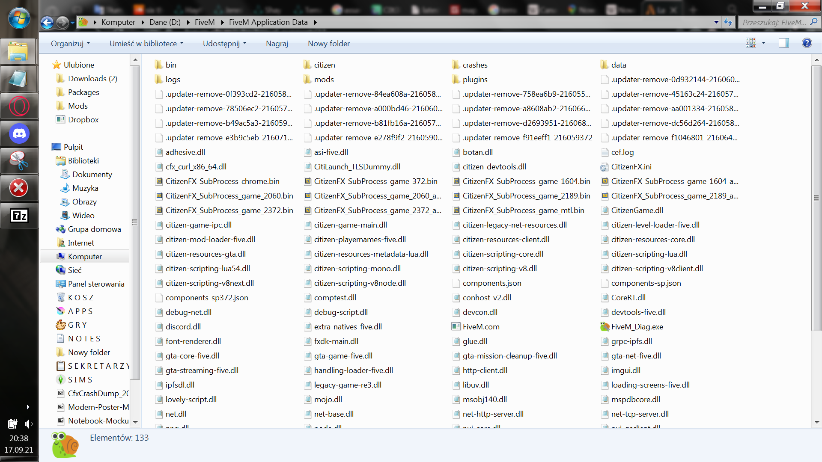Screen dimensions: 822x462
Task: Go back with the Back arrow button
Action: pyautogui.click(x=47, y=22)
